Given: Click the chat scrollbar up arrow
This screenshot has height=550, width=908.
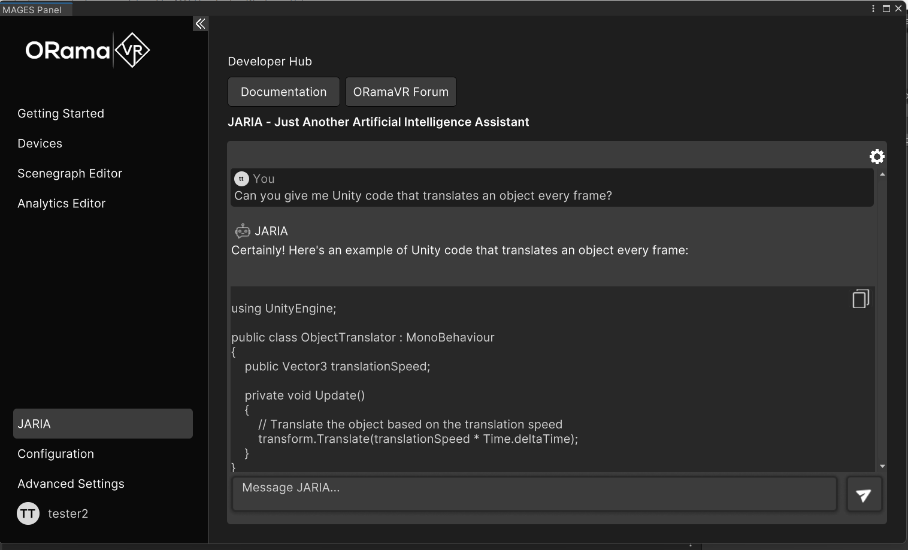Looking at the screenshot, I should point(882,174).
